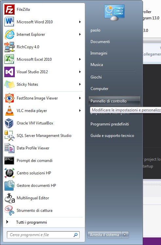Expand the VLC media player jump list arrow
Screen dimensions: 161x245
coord(80,111)
